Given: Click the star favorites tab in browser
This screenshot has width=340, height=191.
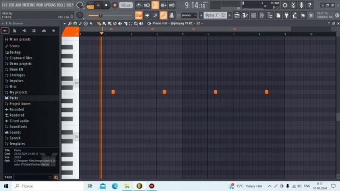Looking at the screenshot, I should click(54, 31).
